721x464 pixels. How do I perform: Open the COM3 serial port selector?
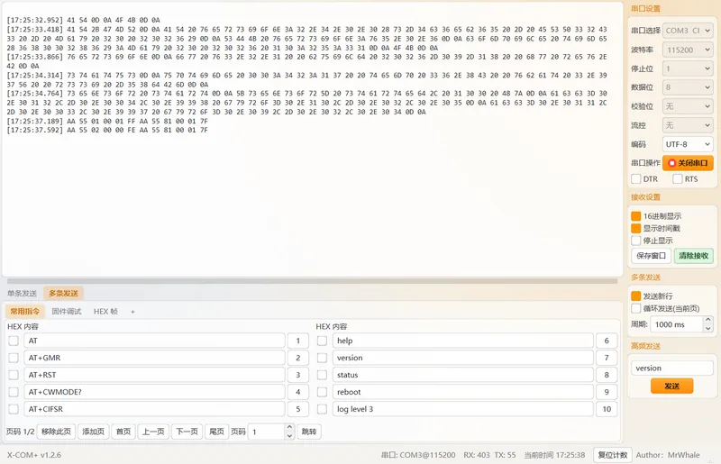[x=688, y=31]
